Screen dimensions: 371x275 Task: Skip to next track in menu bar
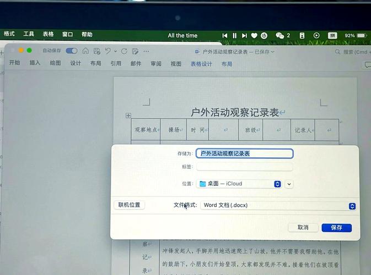[244, 36]
